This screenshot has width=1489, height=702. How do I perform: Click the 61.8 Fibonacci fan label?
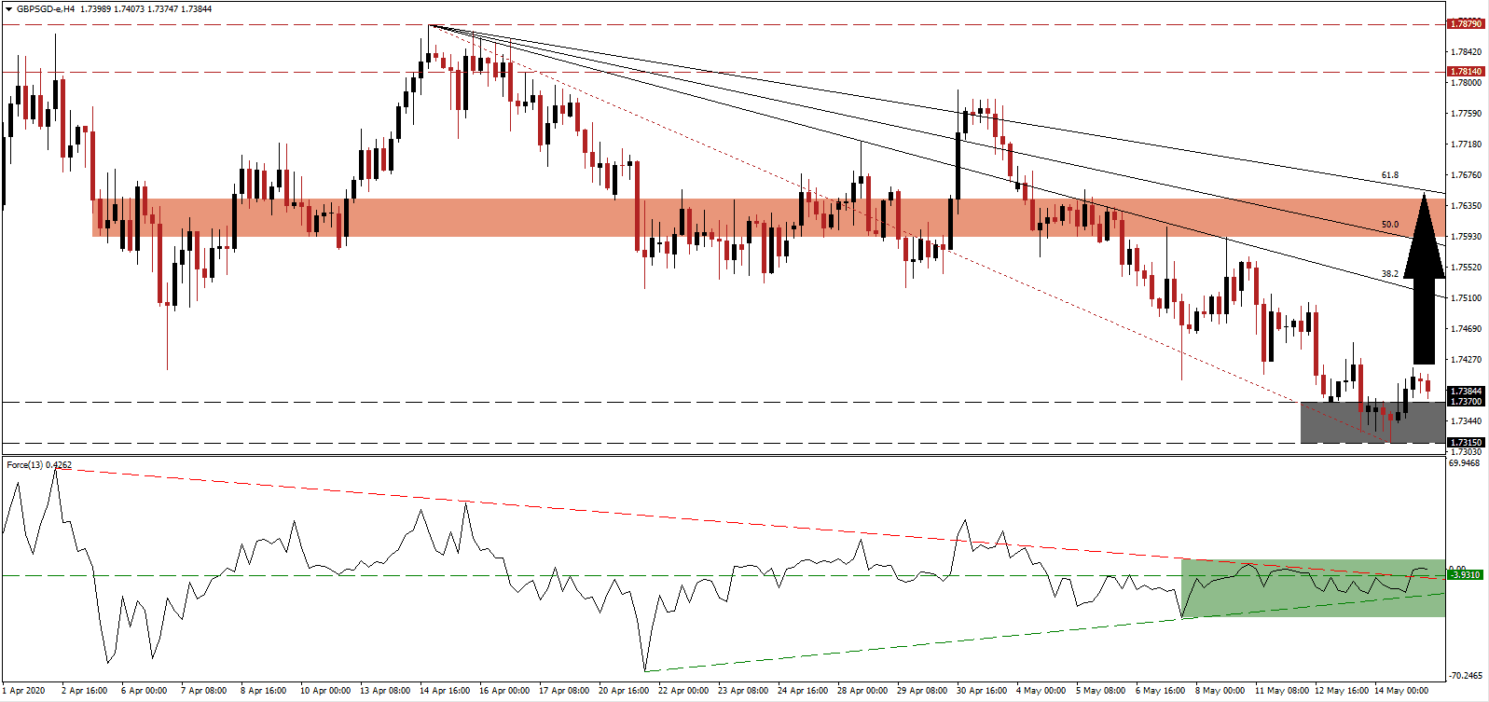1389,175
